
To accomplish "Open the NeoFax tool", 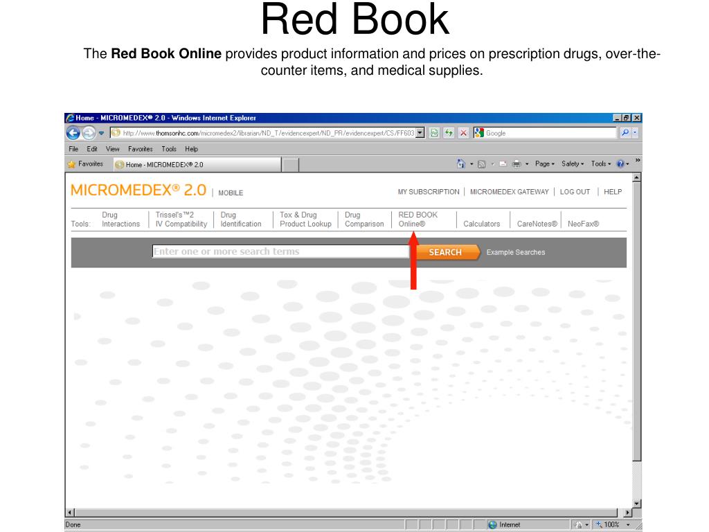I will coord(583,224).
